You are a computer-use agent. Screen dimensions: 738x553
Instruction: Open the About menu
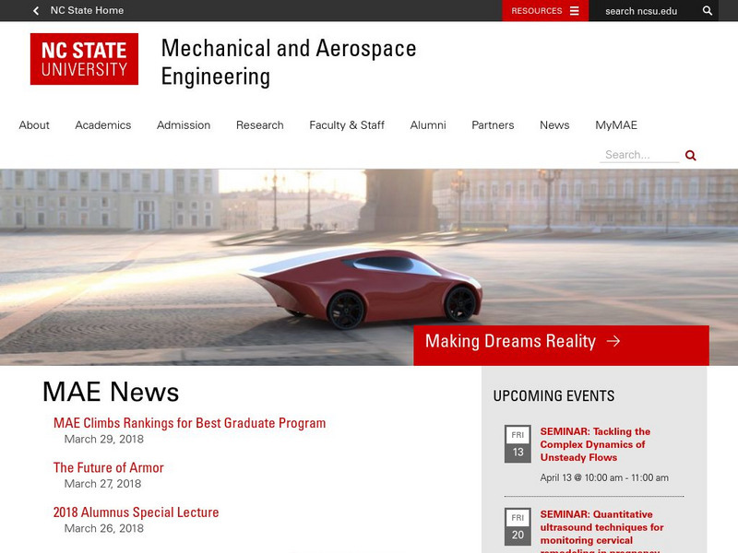pos(34,124)
